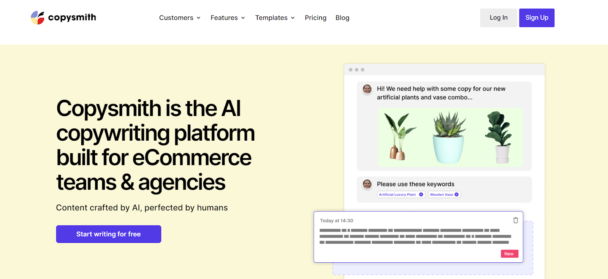Screen dimensions: 608x279
Task: Open the Blog page
Action: [x=342, y=18]
